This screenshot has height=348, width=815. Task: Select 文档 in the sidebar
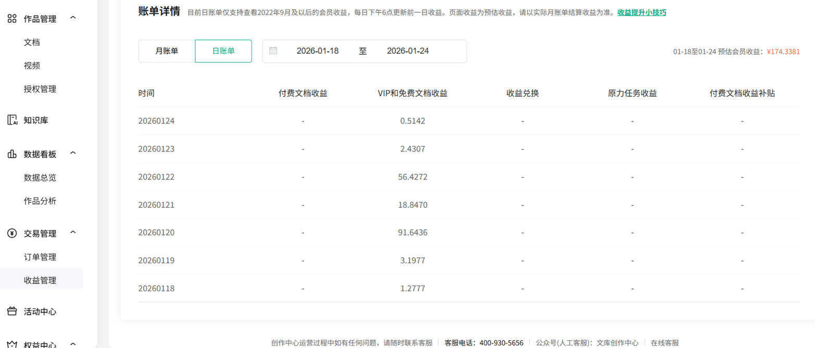coord(32,42)
